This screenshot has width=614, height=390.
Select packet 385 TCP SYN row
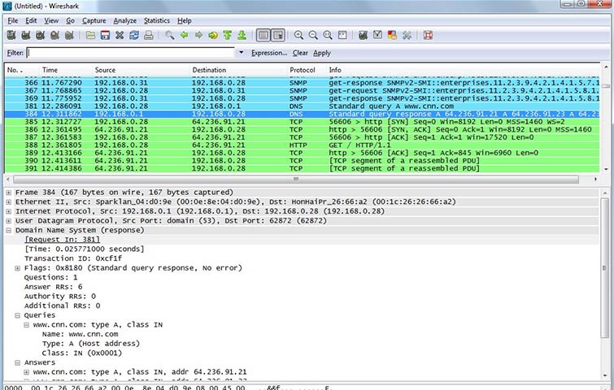coord(302,122)
